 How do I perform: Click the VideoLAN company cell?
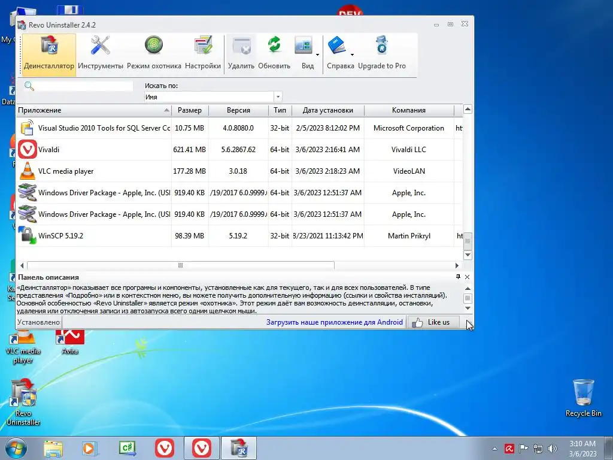point(409,171)
